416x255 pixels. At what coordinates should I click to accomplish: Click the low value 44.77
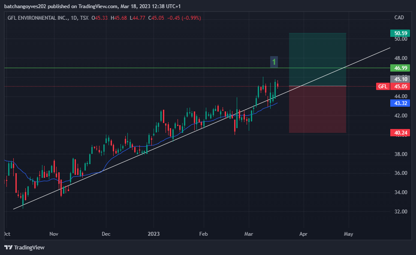[139, 18]
